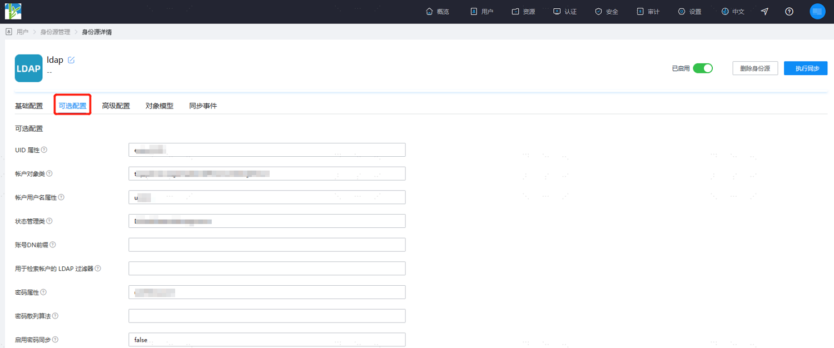Open the 设置 menu in top navigation
The image size is (834, 348).
click(x=689, y=12)
